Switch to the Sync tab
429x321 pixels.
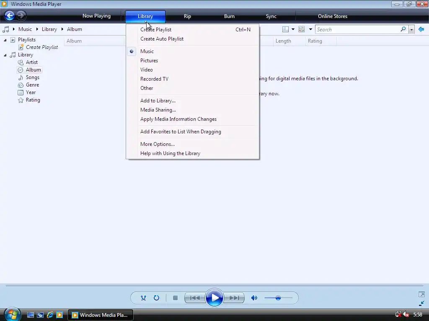(x=271, y=16)
